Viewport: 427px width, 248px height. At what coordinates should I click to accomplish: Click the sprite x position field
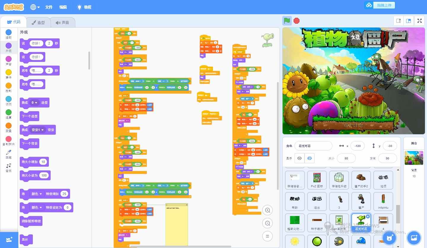click(x=358, y=146)
